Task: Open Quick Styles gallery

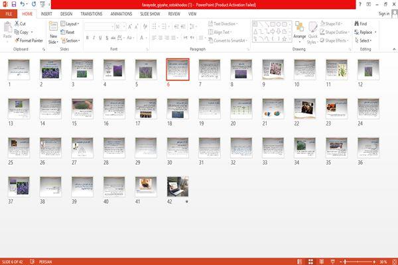Action: click(x=312, y=33)
